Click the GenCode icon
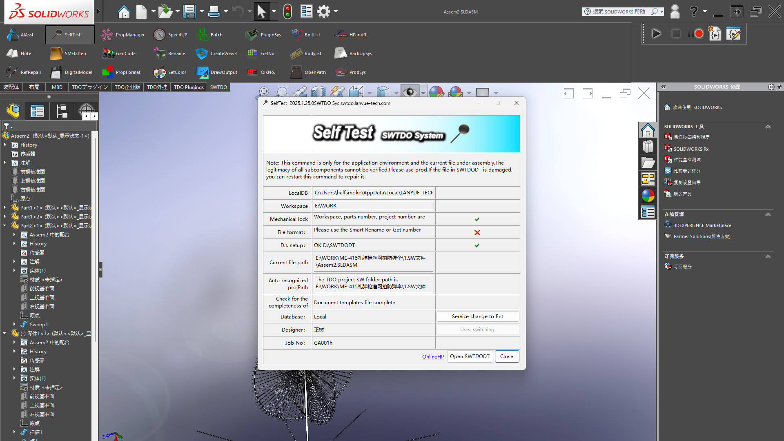 (x=108, y=53)
